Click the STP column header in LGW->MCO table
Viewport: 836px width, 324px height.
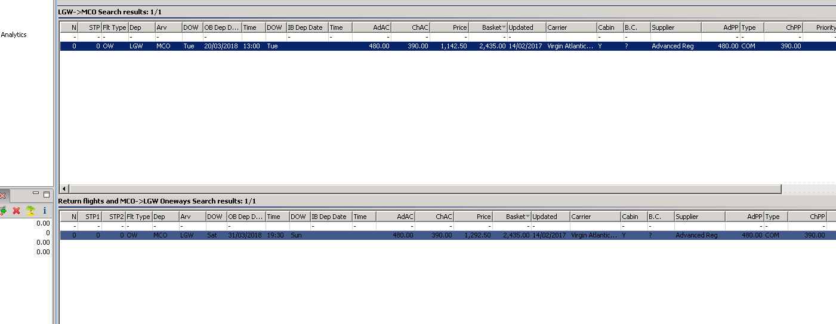[90, 27]
